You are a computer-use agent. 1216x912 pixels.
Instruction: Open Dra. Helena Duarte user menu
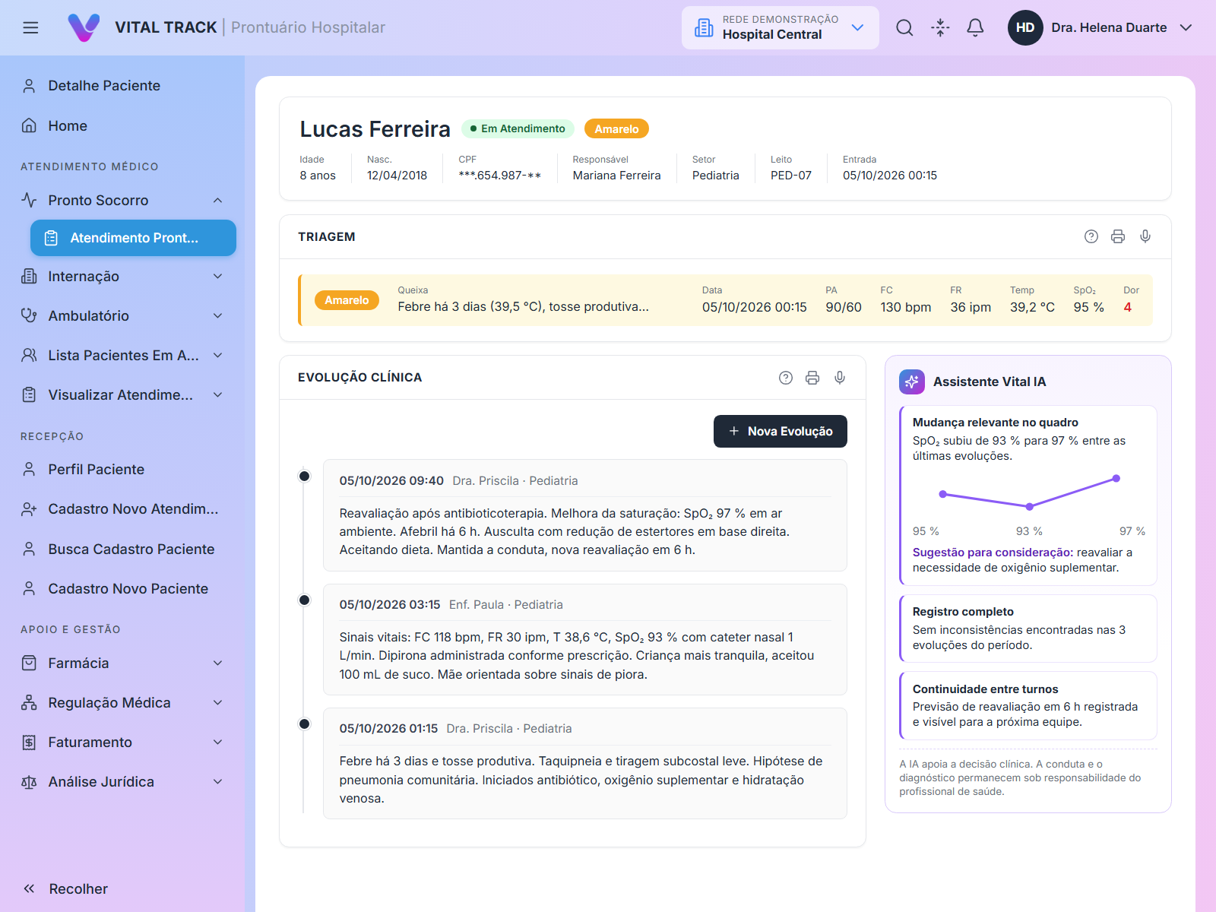[x=1100, y=27]
